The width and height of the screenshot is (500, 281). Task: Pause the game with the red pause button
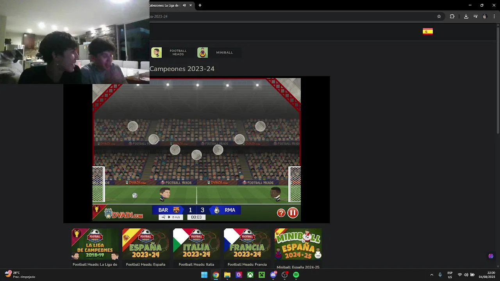[293, 213]
